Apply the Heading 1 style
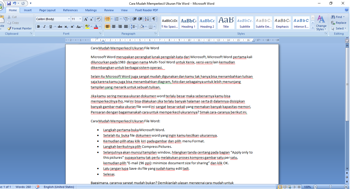Screen dimensions: 351x189 (x=189, y=23)
